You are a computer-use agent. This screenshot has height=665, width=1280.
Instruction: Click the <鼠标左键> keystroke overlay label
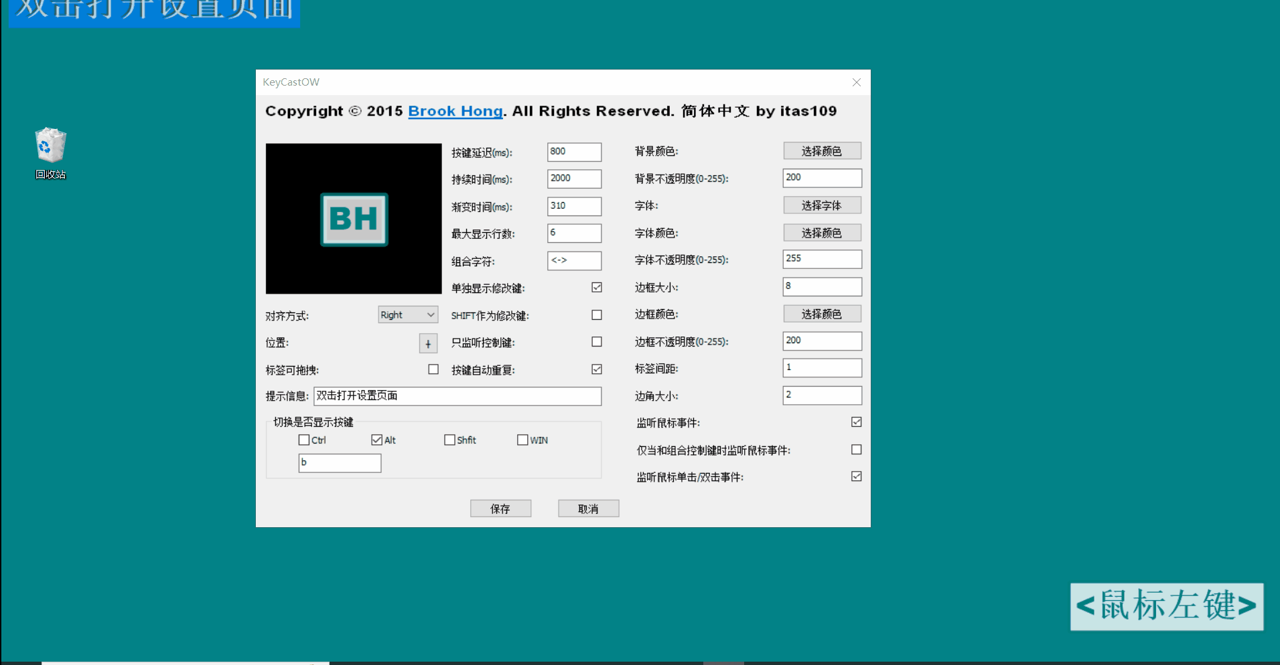pos(1167,606)
